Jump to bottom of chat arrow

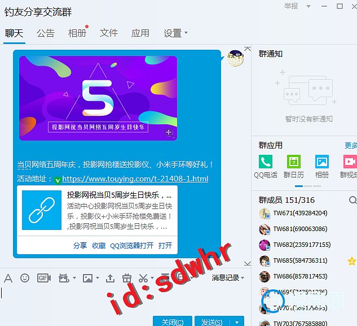(248, 263)
